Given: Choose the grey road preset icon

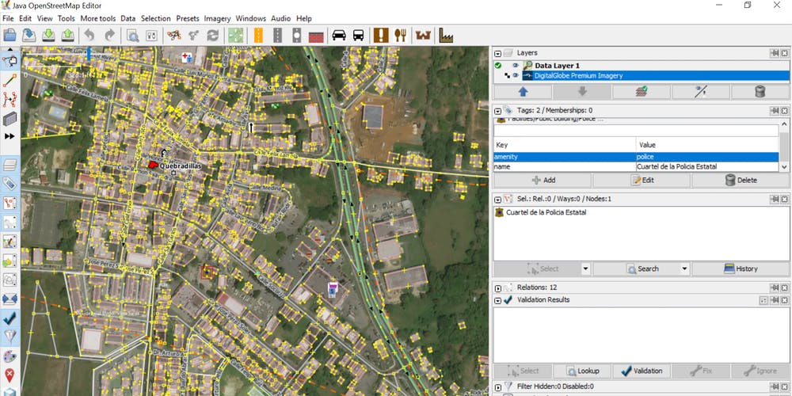Looking at the screenshot, I should point(277,35).
